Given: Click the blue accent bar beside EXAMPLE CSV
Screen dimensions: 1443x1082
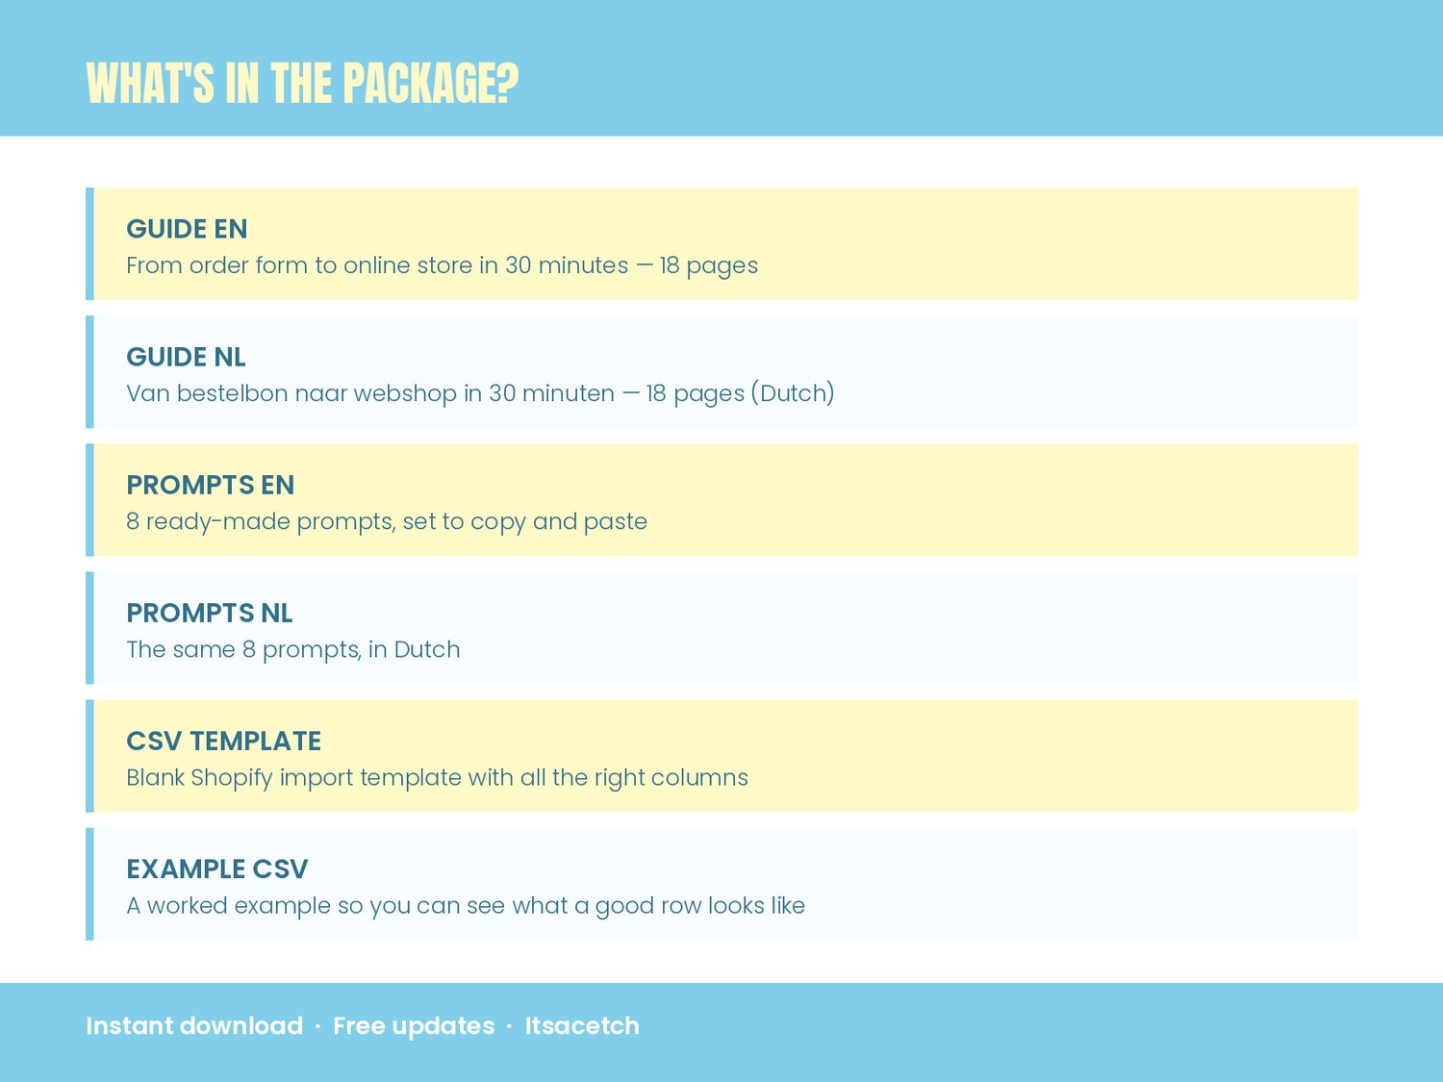Looking at the screenshot, I should [89, 884].
